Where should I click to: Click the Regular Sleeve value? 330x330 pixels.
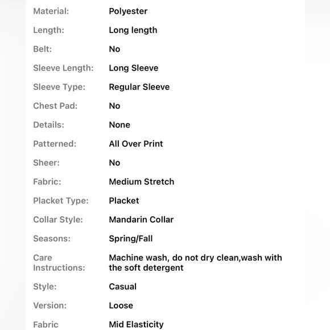coord(139,87)
